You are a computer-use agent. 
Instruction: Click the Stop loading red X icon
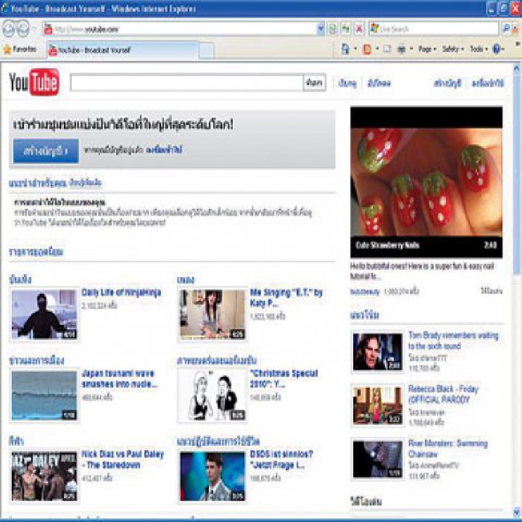(359, 29)
